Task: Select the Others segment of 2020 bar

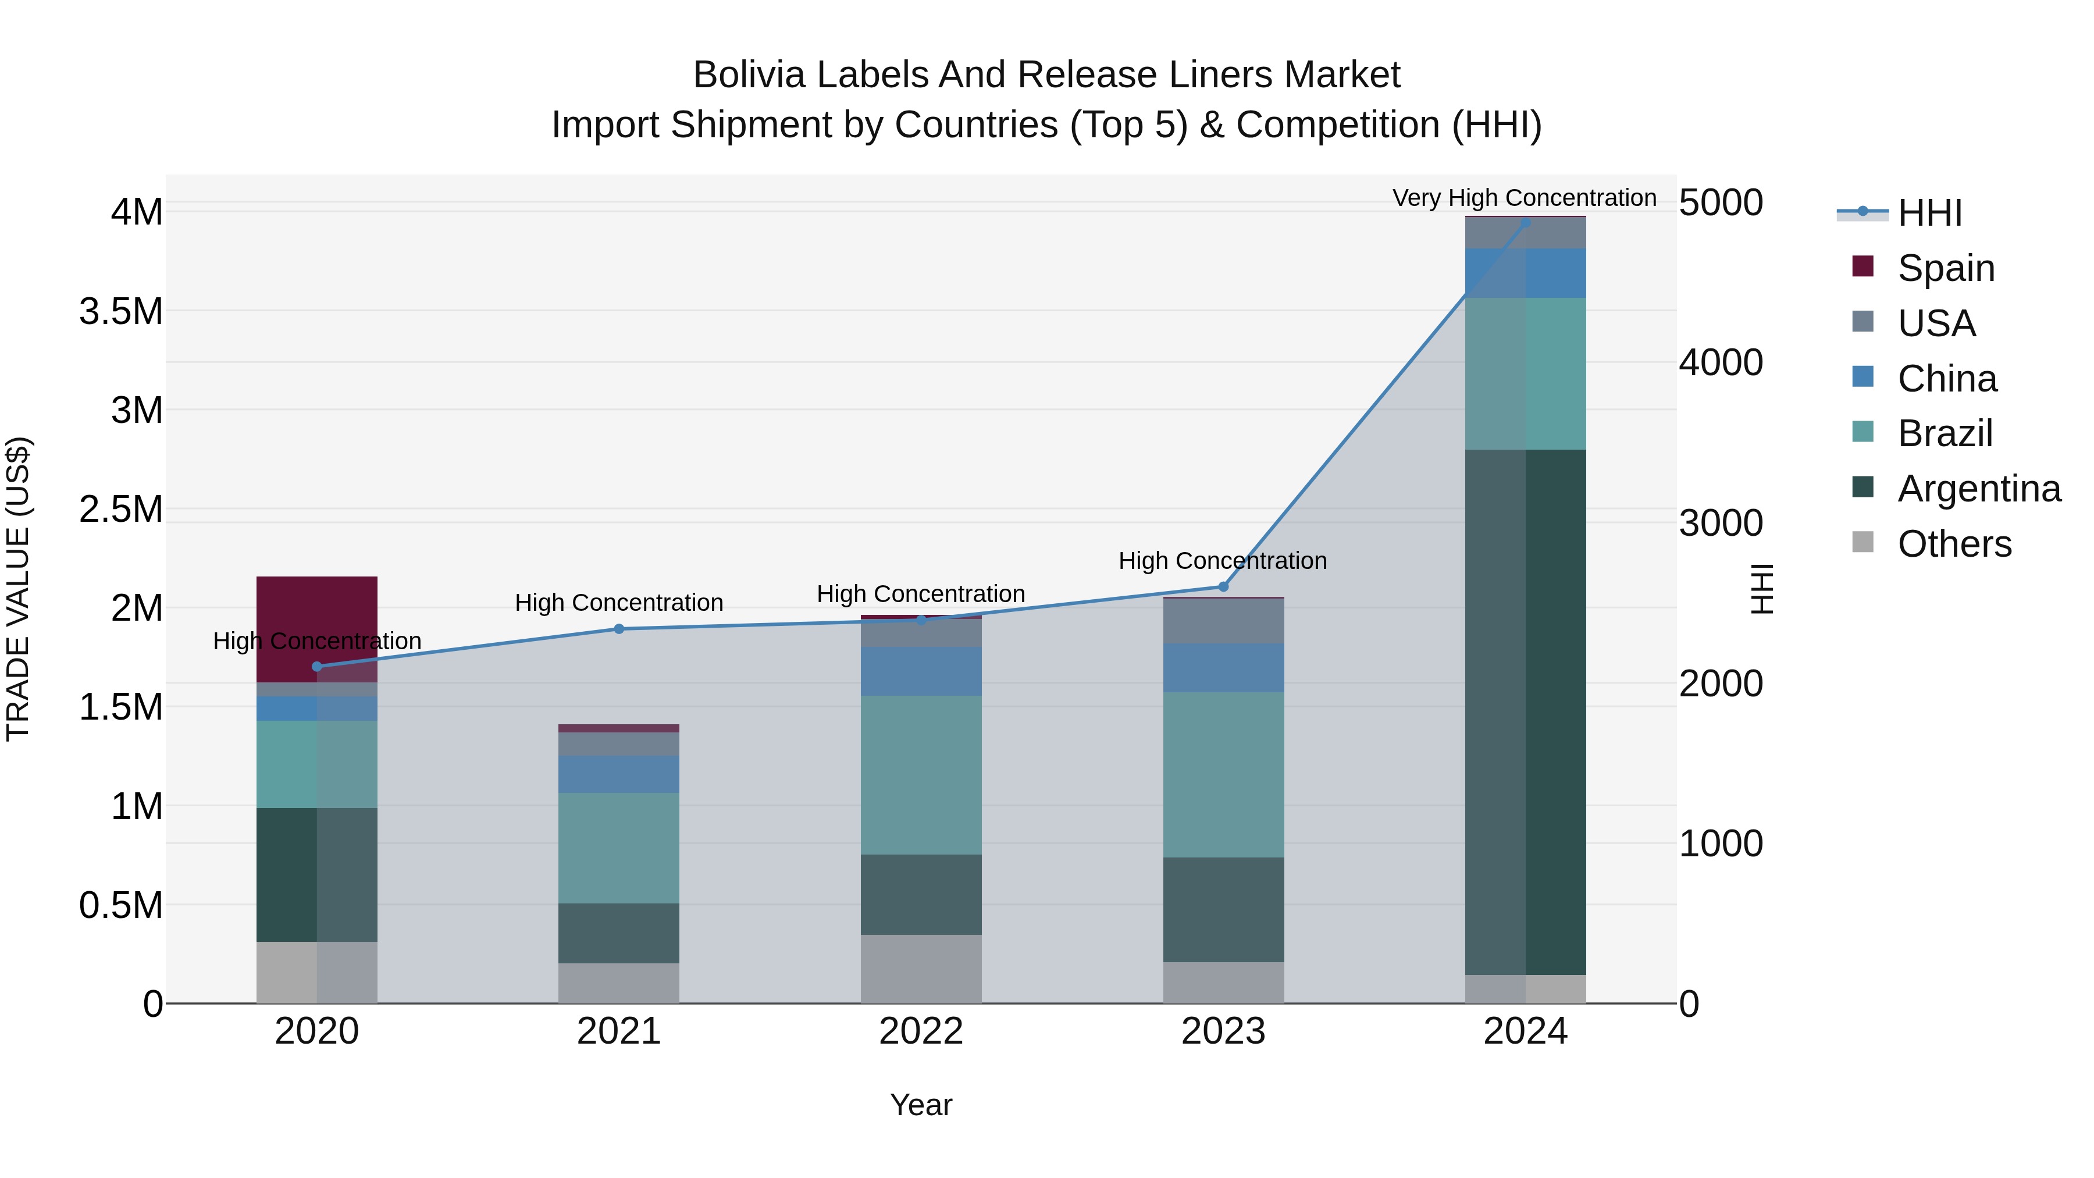Action: [317, 972]
